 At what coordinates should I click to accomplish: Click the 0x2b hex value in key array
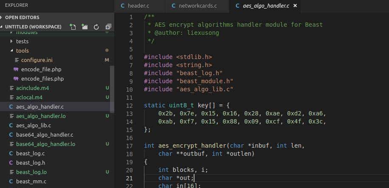[166, 114]
